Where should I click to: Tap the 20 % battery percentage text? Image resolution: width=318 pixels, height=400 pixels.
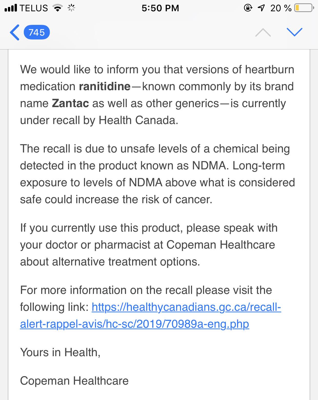[x=281, y=8]
